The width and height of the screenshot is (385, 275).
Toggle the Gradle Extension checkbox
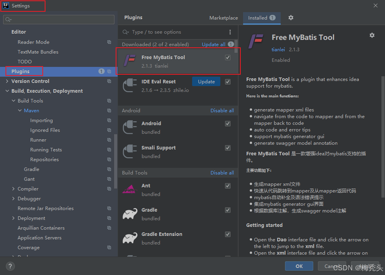click(x=228, y=234)
